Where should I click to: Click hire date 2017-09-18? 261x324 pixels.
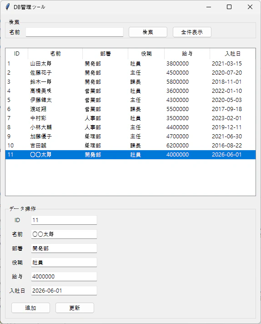pyautogui.click(x=227, y=109)
